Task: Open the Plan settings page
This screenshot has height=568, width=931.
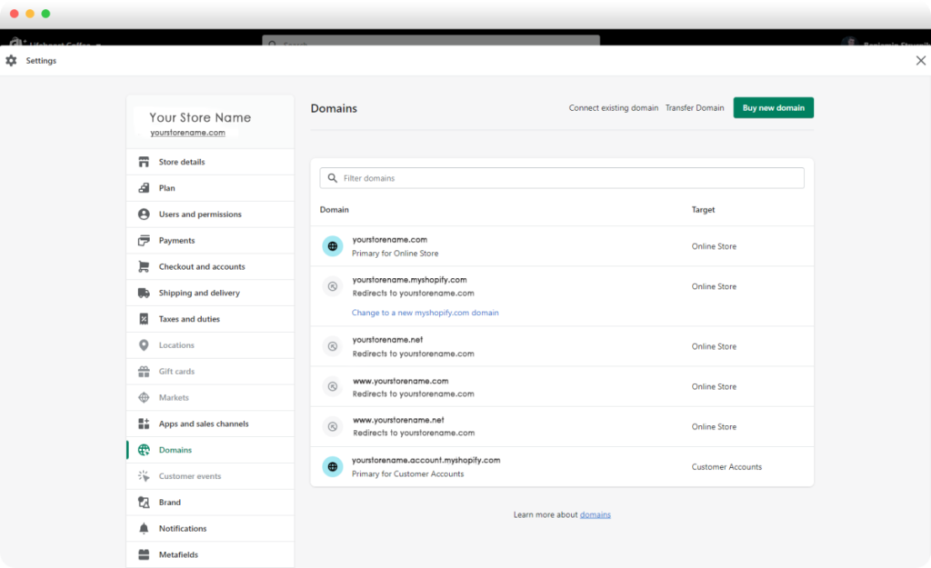Action: tap(210, 188)
